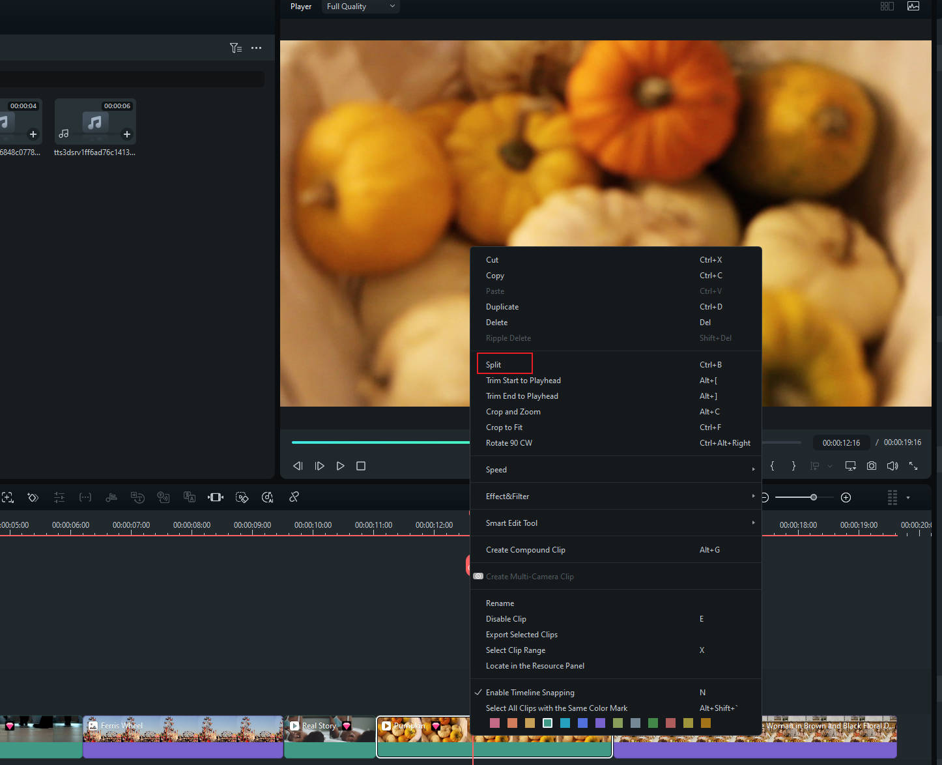Open the track layout dropdown arrow
942x765 pixels.
pyautogui.click(x=908, y=498)
